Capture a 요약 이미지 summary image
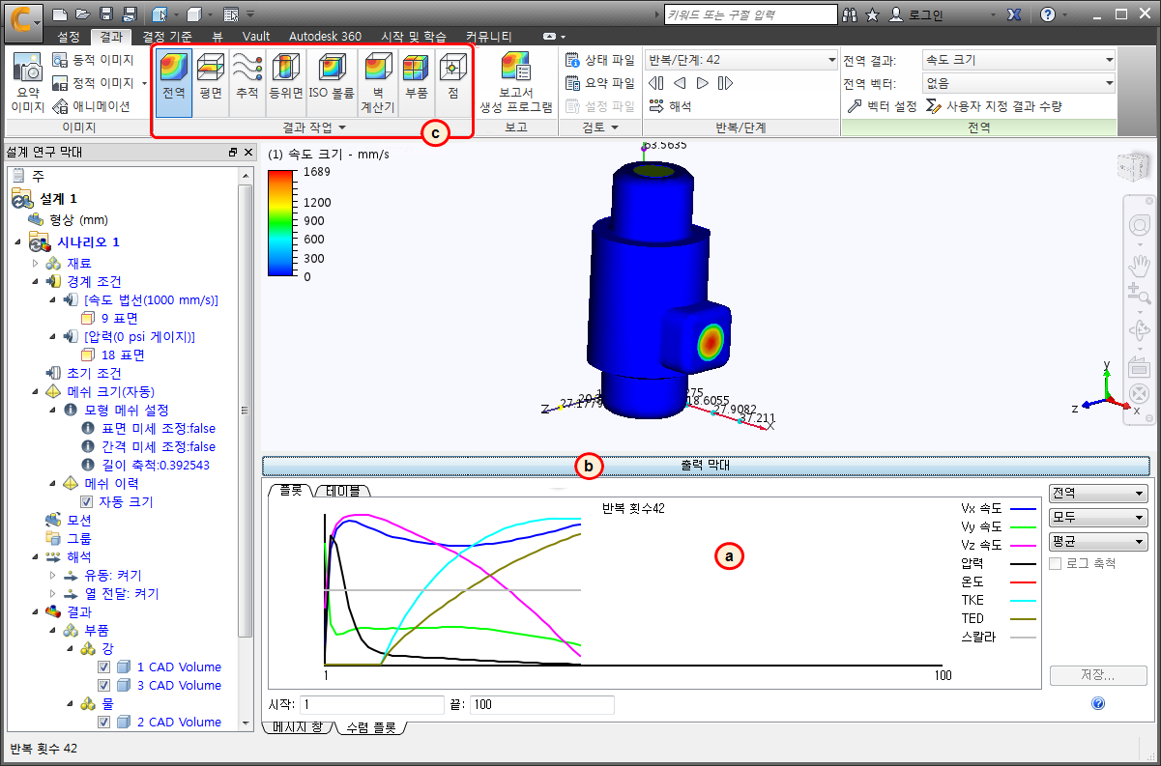1161x766 pixels. [27, 82]
